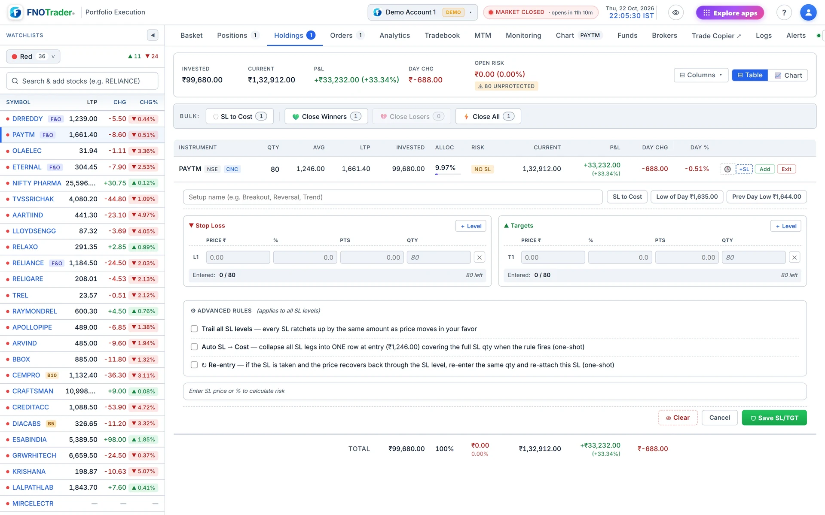
Task: Open the Basket tab
Action: click(x=191, y=36)
